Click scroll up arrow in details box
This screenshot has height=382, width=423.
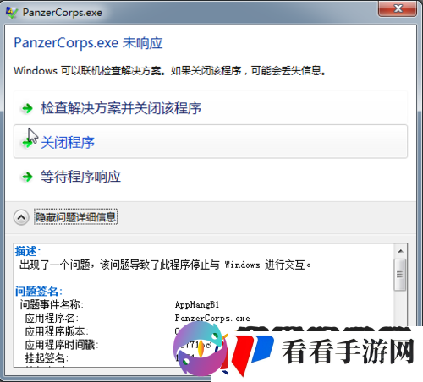click(x=400, y=251)
